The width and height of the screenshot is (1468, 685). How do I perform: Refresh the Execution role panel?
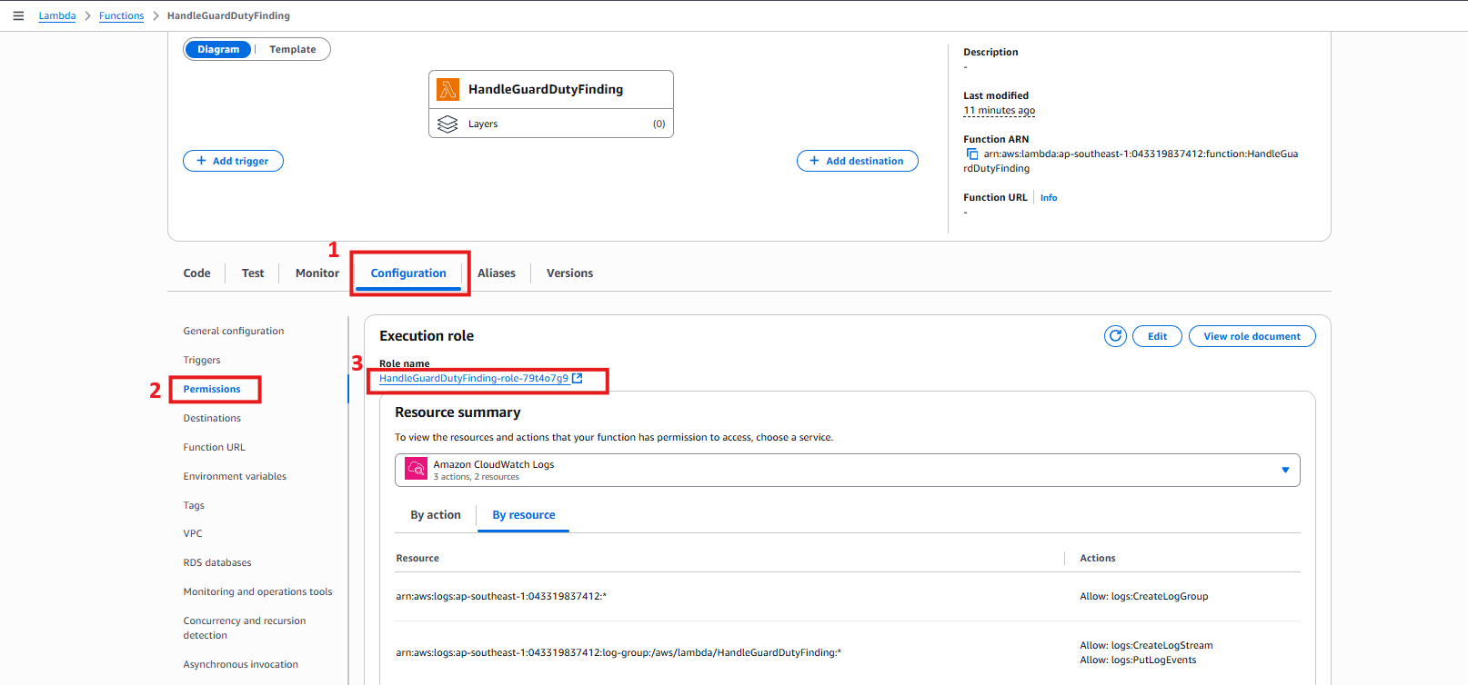1115,336
